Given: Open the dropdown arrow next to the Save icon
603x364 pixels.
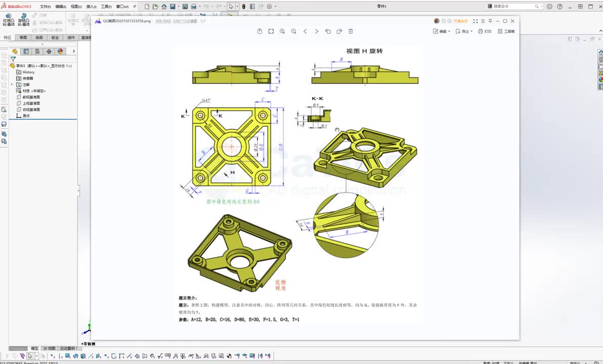Looking at the screenshot, I should pyautogui.click(x=179, y=7).
